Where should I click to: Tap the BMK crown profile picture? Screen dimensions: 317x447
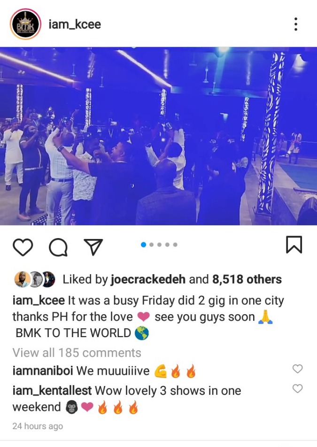25,24
